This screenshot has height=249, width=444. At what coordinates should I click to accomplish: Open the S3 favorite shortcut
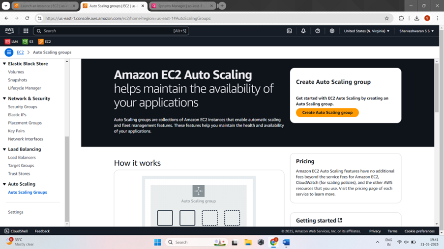(x=28, y=42)
